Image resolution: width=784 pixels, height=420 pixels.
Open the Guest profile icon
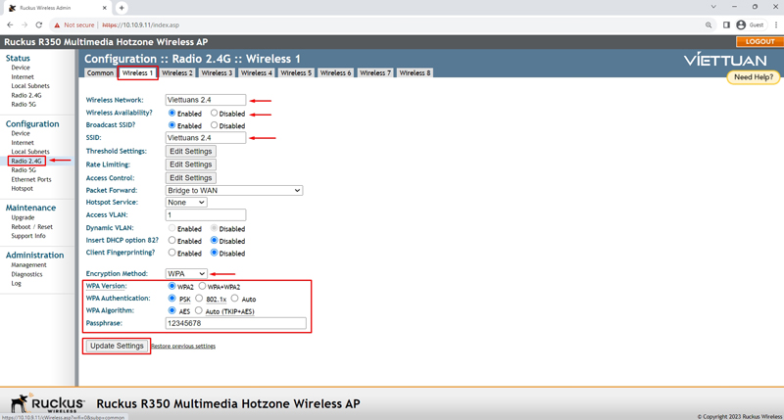coord(741,24)
